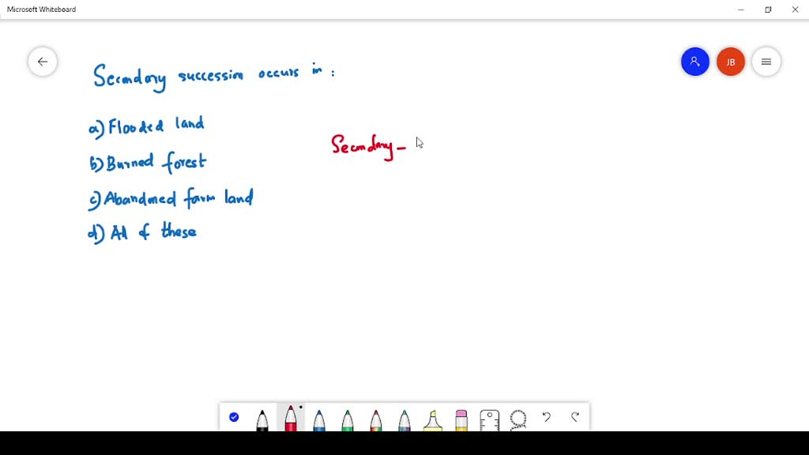Restore down the Whiteboard window
Screen dimensions: 809x455
(768, 9)
